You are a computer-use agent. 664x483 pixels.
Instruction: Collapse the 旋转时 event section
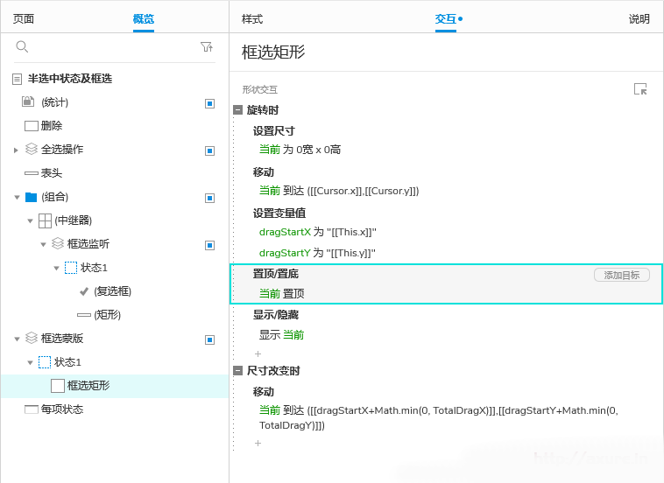(x=238, y=110)
